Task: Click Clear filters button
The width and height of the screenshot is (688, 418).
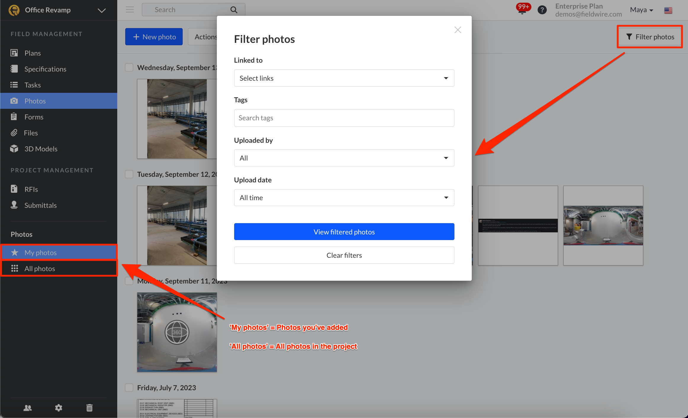Action: [344, 255]
